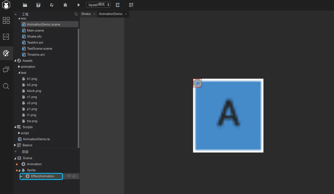The height and width of the screenshot is (194, 334).
Task: Toggle EffectAnimation visibility eye icon
Action: (69, 176)
